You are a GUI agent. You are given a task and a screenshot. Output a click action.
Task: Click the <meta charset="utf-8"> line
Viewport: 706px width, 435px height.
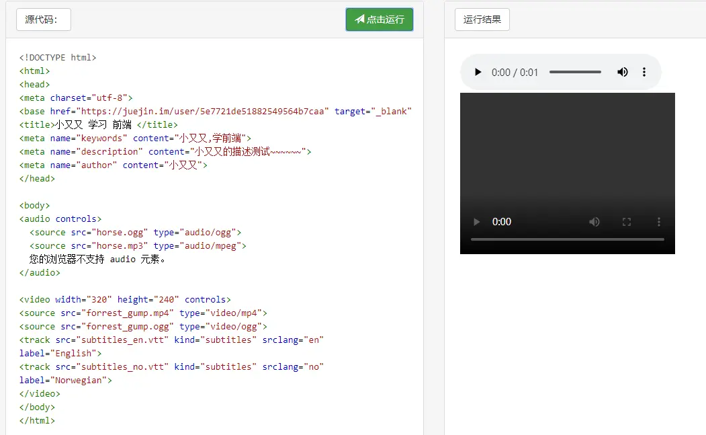click(x=76, y=97)
